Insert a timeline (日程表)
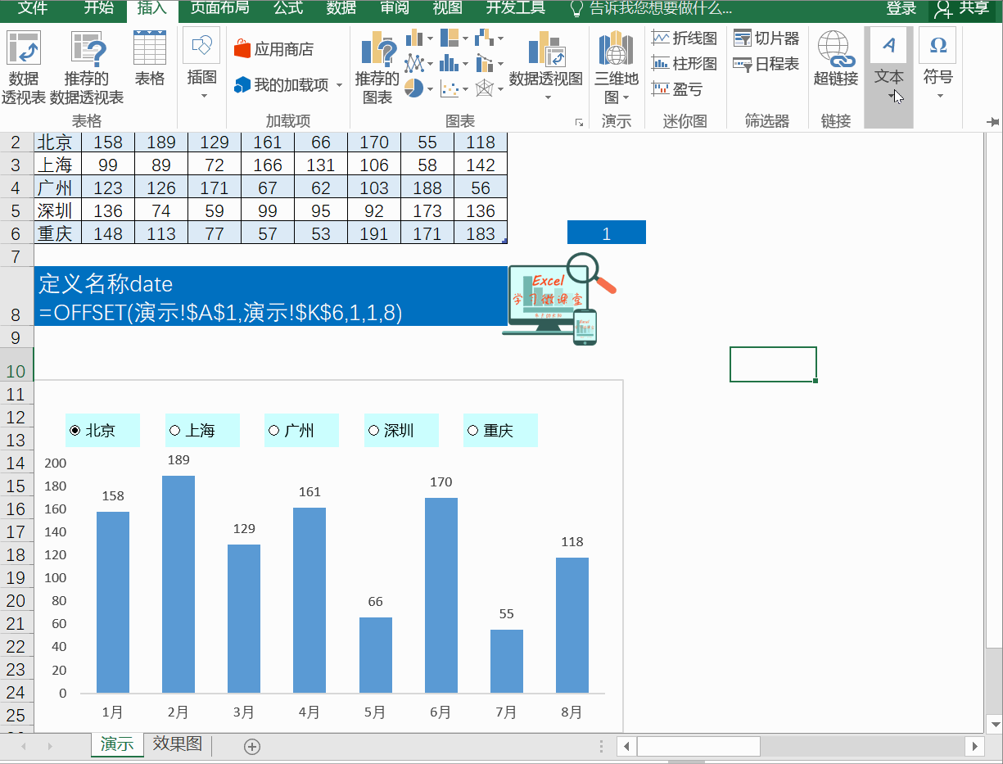The height and width of the screenshot is (764, 1003). 766,63
